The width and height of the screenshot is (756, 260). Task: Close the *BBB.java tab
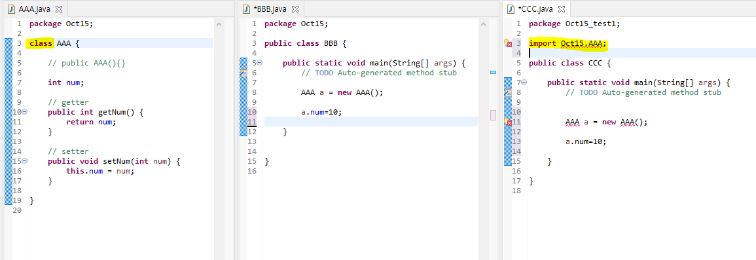point(296,9)
